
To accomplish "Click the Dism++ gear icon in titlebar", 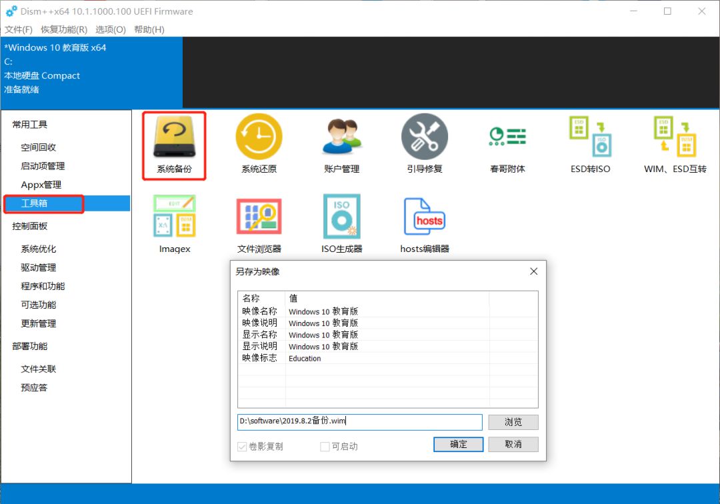I will coord(9,11).
